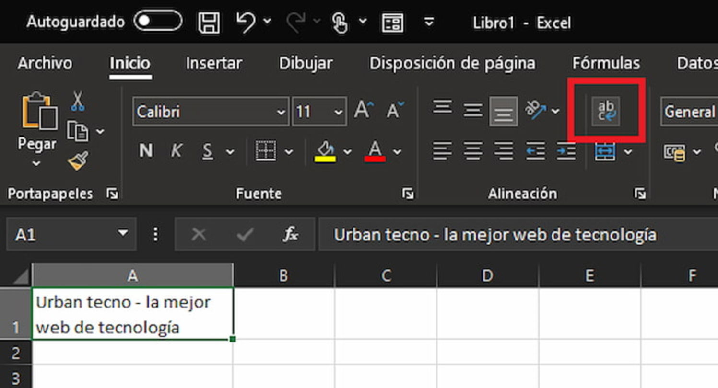Open Merge and center dropdown arrow
This screenshot has height=388, width=718.
pos(628,152)
